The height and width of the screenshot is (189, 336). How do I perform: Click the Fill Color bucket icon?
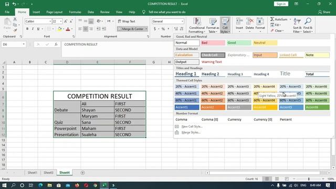coord(59,29)
